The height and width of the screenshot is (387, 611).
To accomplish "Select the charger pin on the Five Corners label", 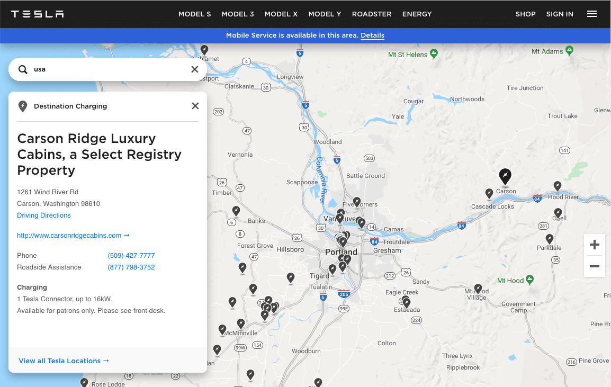I will point(356,202).
